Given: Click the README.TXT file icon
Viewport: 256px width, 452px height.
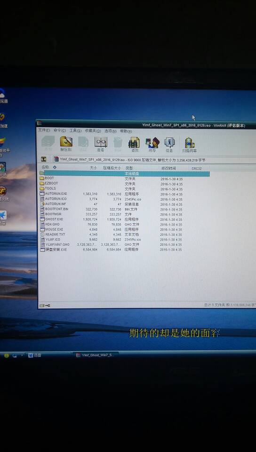Looking at the screenshot, I should 42,234.
